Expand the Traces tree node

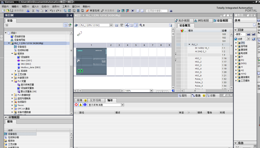[x=12, y=105]
